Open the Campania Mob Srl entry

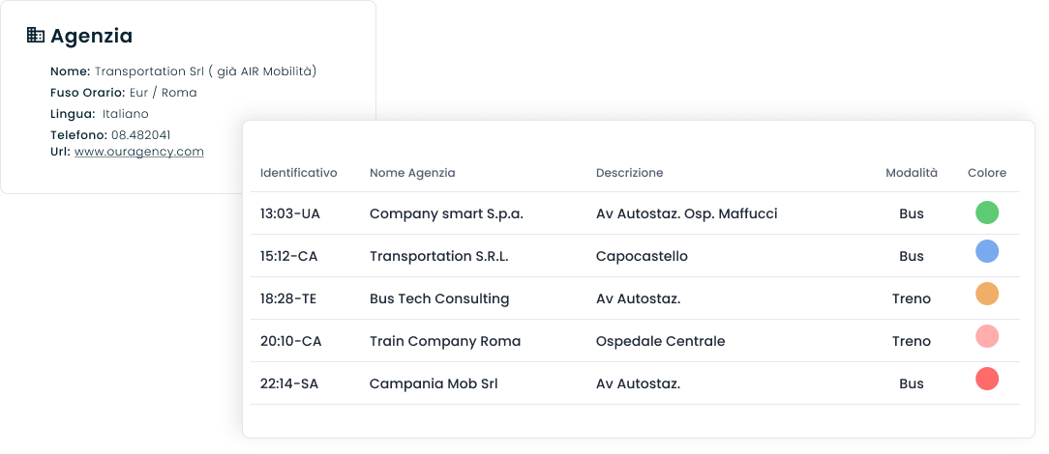(x=434, y=383)
